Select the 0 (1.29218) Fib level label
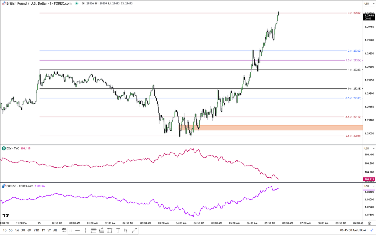This screenshot has height=235, width=376. tap(355, 89)
